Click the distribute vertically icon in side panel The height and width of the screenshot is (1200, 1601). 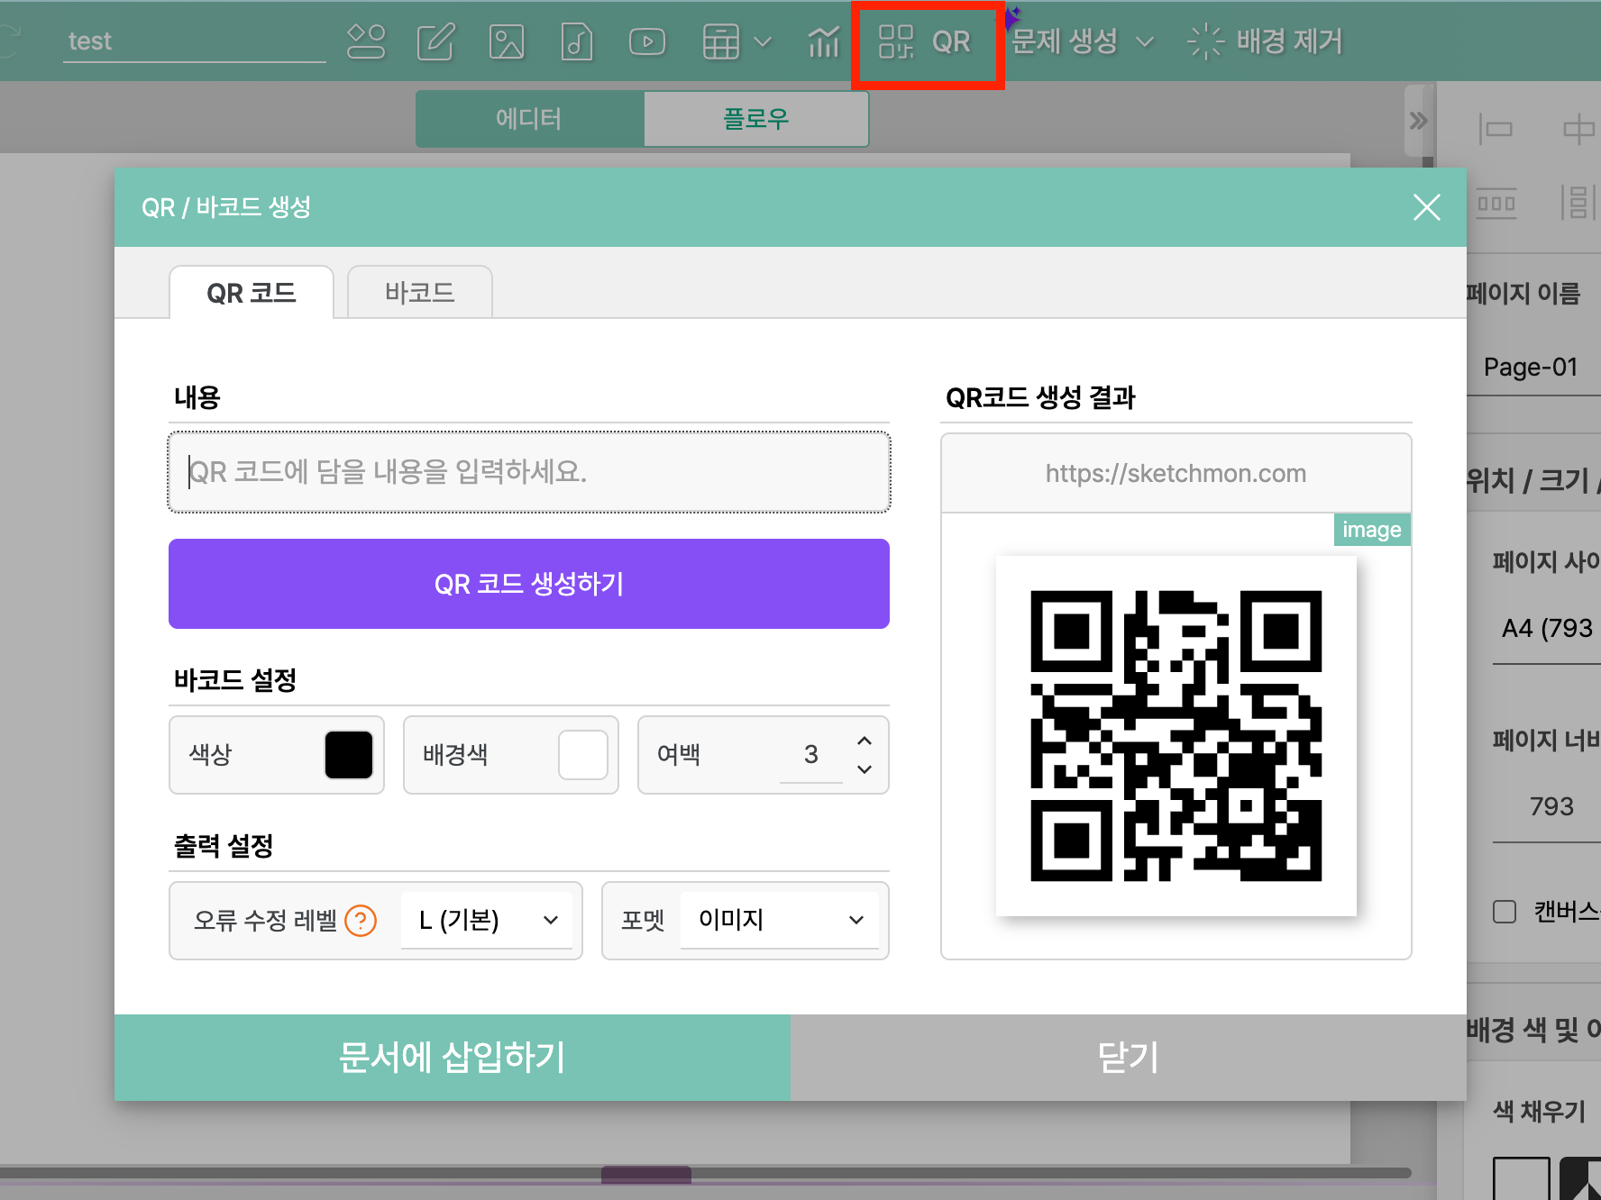pos(1579,204)
